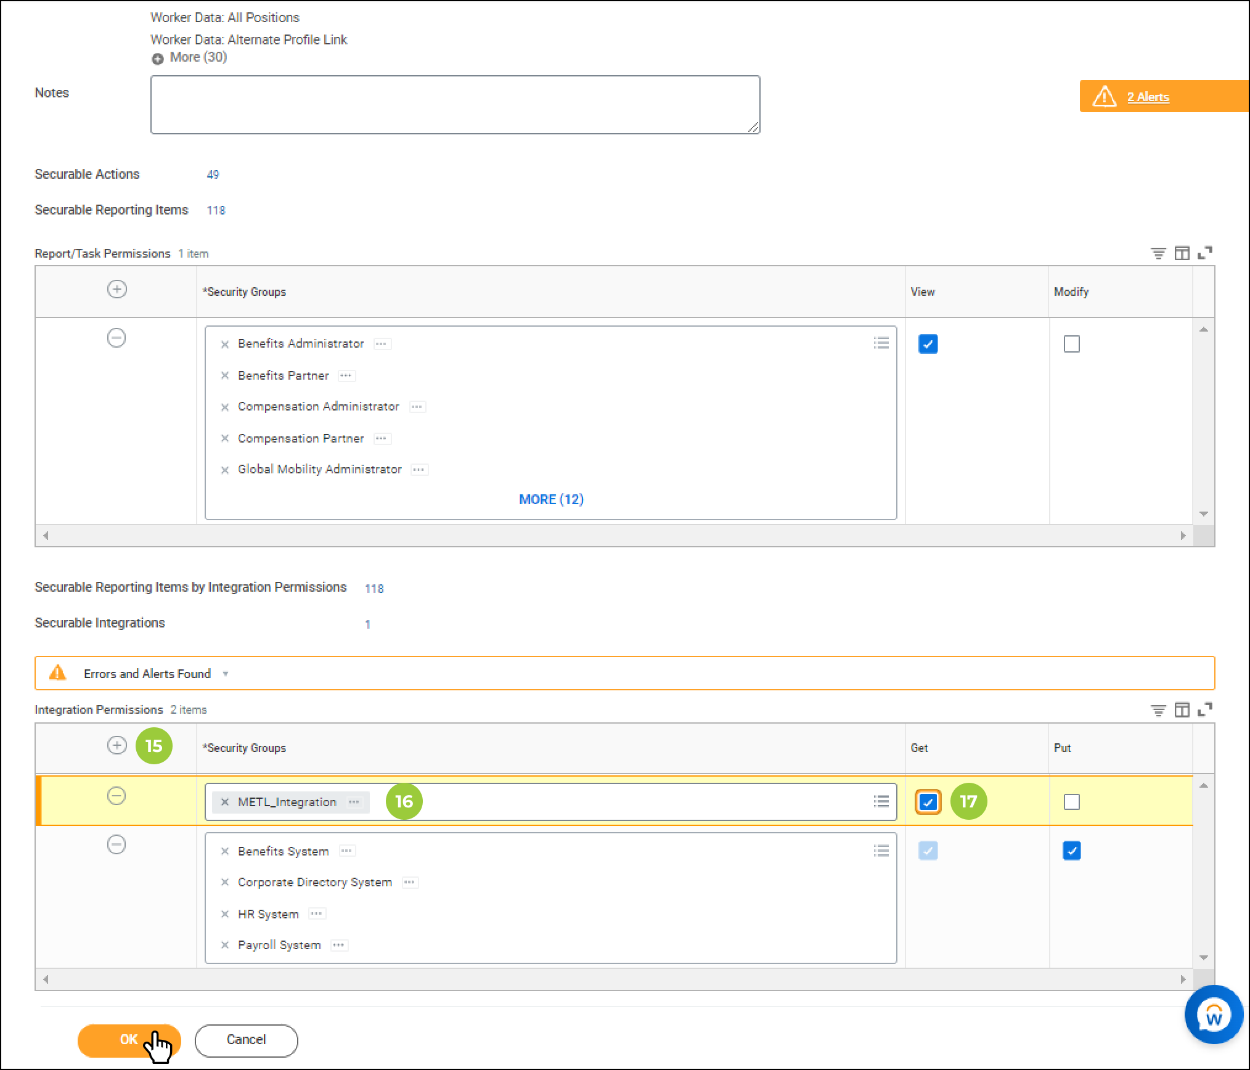Open related actions for Global Mobility Administrator
This screenshot has height=1070, width=1250.
pyautogui.click(x=419, y=470)
